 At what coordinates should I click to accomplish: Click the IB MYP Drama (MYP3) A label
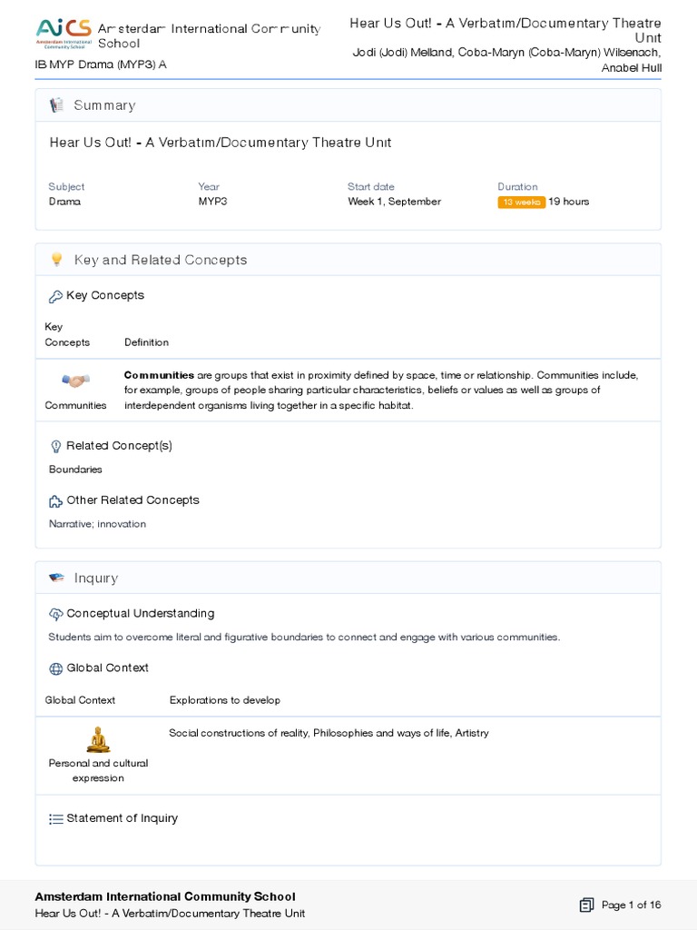[x=100, y=64]
